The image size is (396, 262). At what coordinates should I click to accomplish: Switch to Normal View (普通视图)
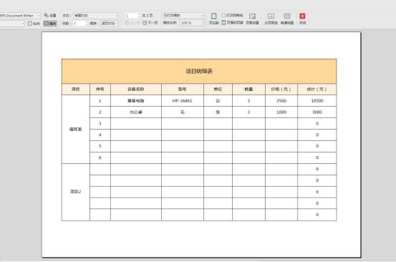[x=287, y=19]
